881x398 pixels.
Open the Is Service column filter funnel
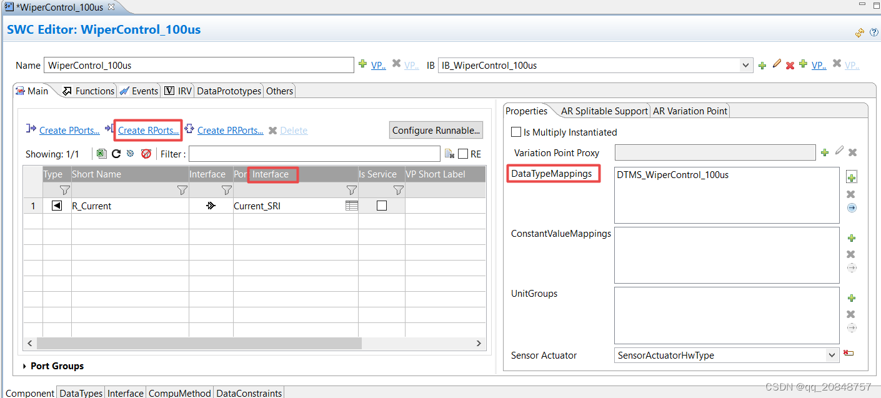pos(398,190)
